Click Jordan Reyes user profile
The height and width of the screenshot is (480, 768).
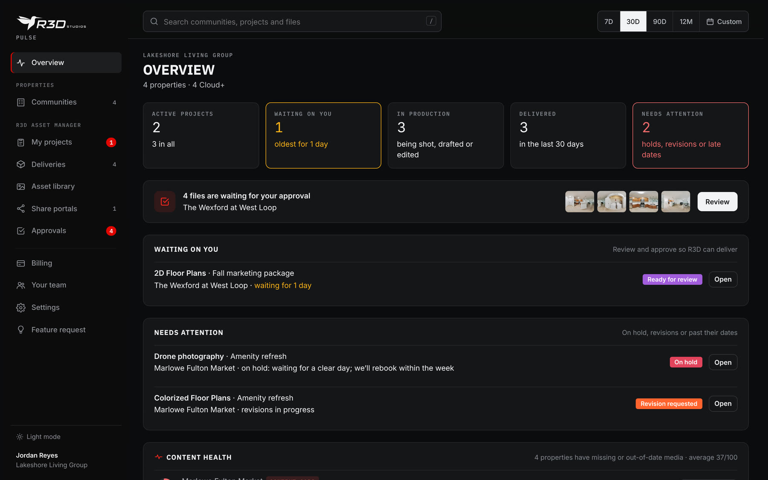tap(52, 460)
